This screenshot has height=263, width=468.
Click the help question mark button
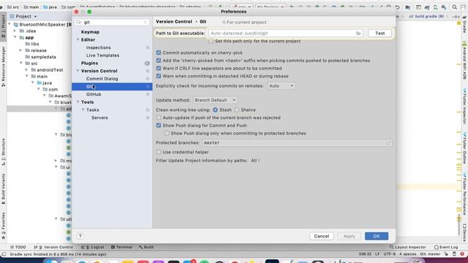80,236
